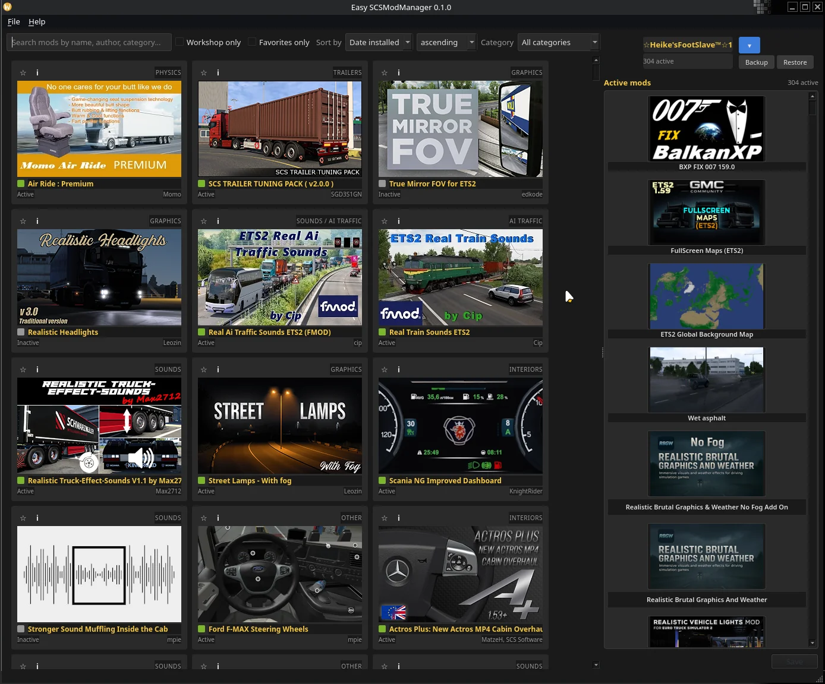Viewport: 825px width, 684px height.
Task: Open the File menu
Action: (x=14, y=21)
